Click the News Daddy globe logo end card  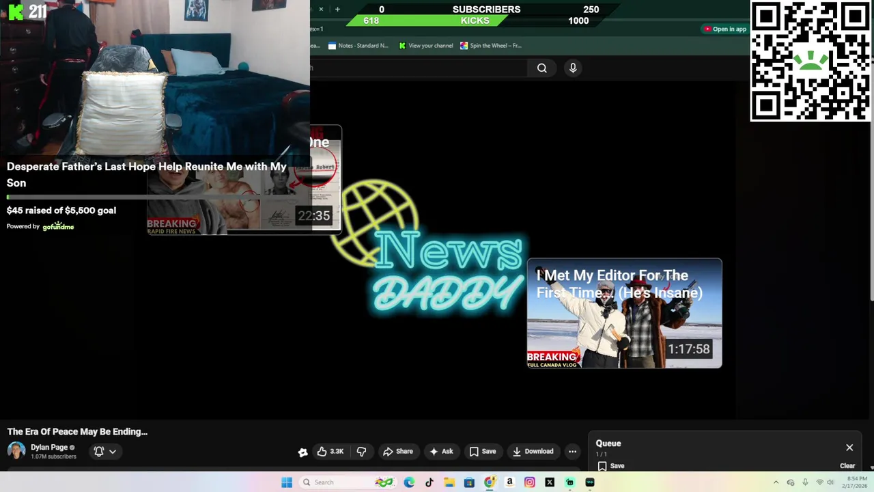pos(427,246)
